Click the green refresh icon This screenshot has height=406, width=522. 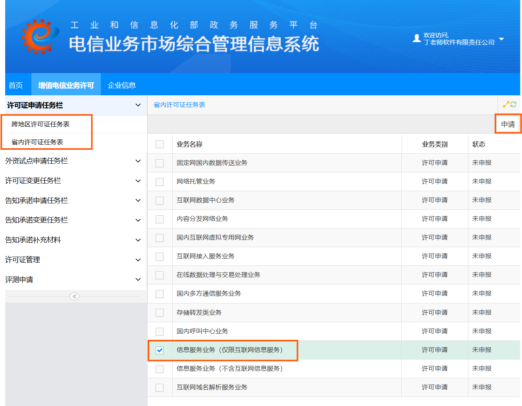pos(513,104)
